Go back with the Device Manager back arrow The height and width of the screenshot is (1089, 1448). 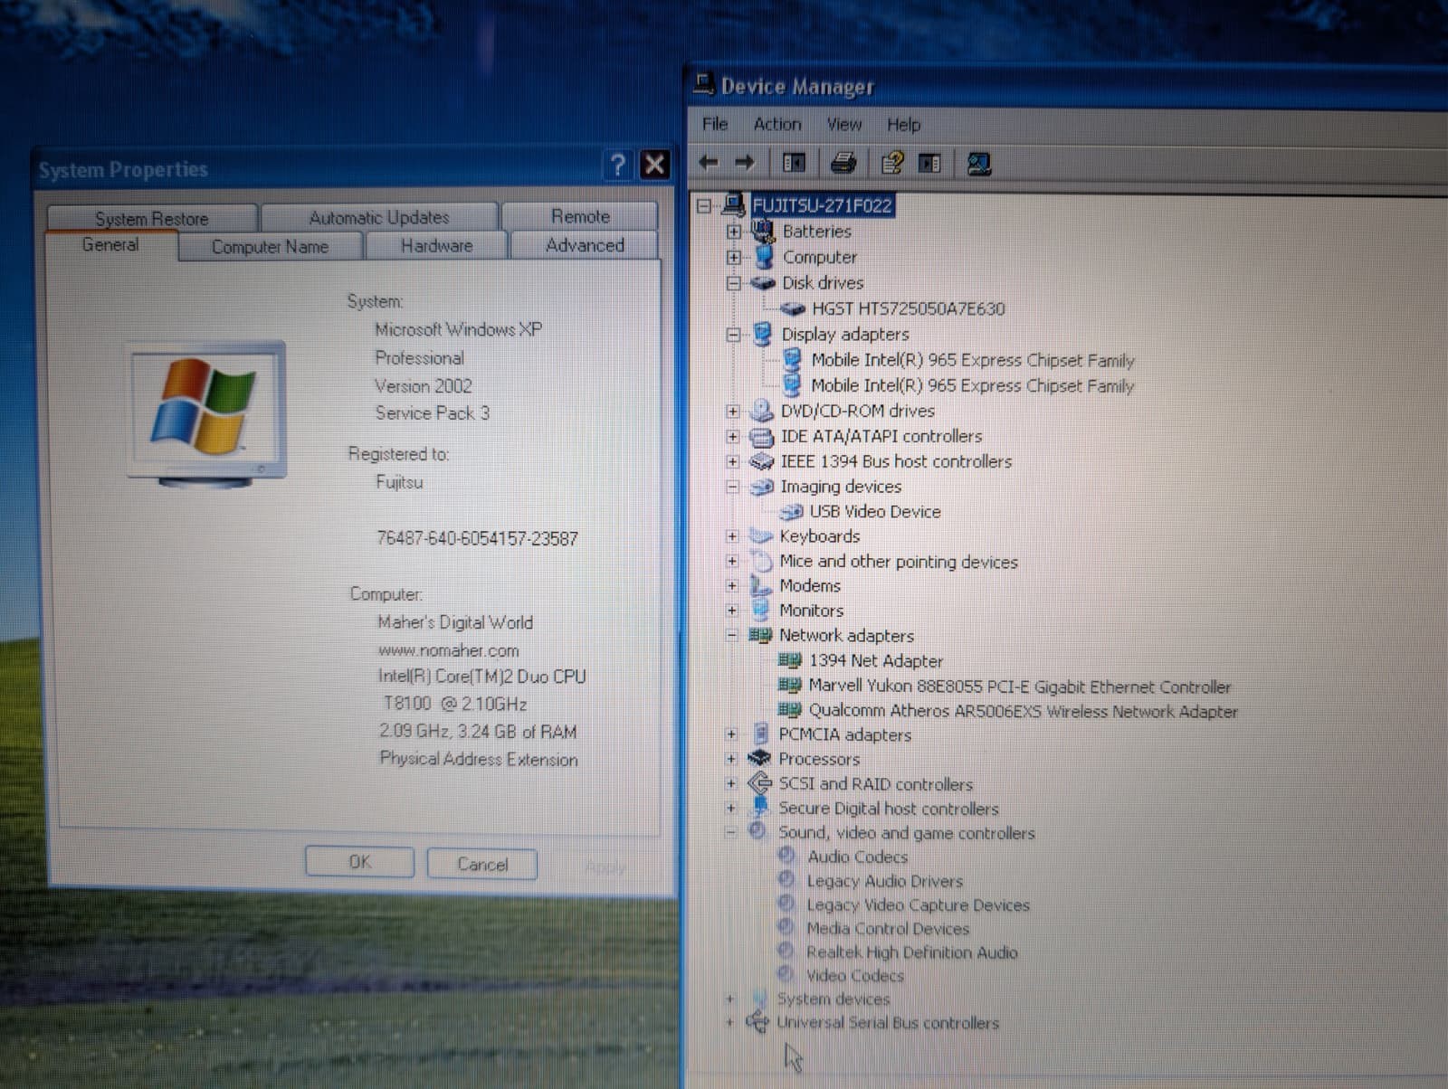coord(709,163)
